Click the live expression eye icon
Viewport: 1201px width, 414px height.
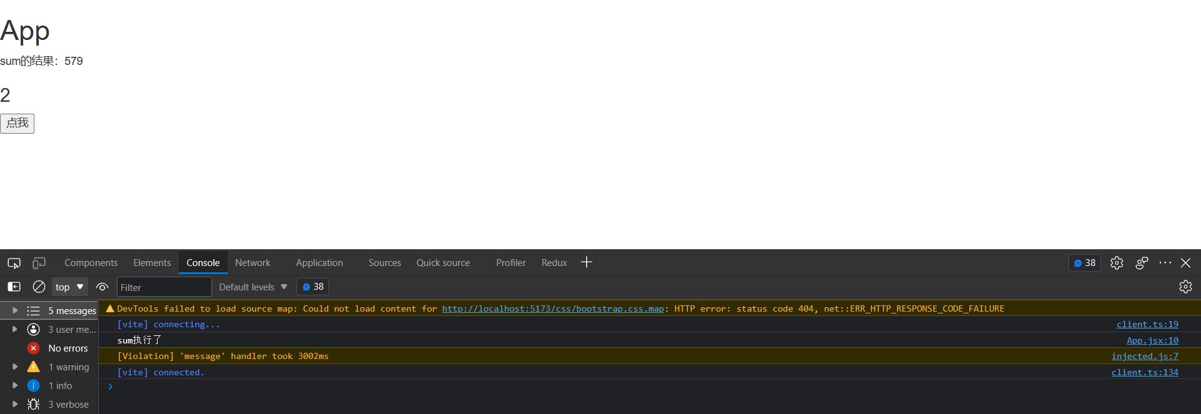[x=102, y=287]
